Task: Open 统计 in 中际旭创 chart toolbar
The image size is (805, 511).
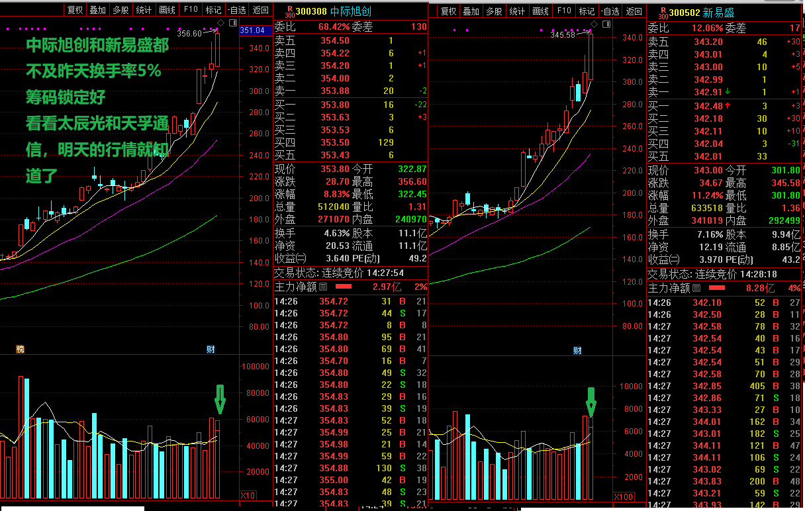Action: (x=144, y=10)
